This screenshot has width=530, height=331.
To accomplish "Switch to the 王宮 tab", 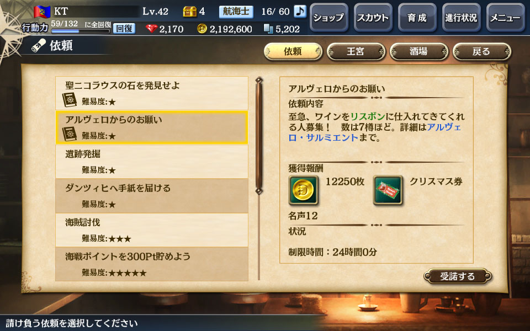I will point(356,51).
